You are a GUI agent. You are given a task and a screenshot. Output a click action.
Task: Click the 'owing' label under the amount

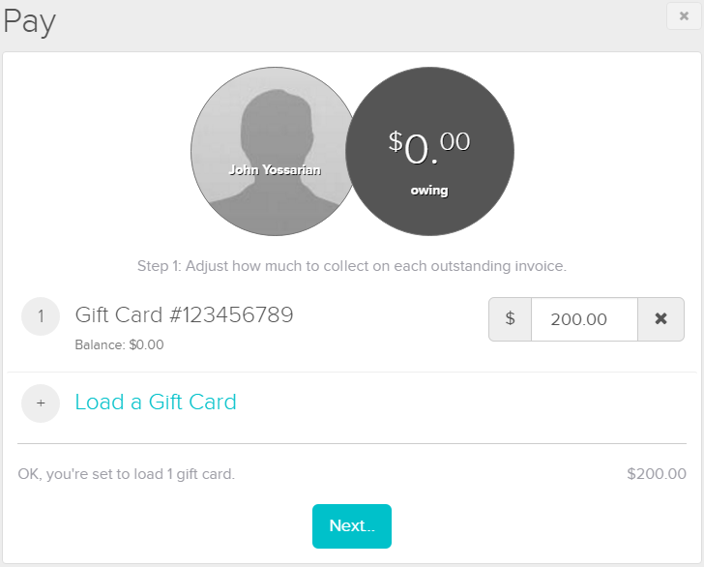pyautogui.click(x=429, y=191)
